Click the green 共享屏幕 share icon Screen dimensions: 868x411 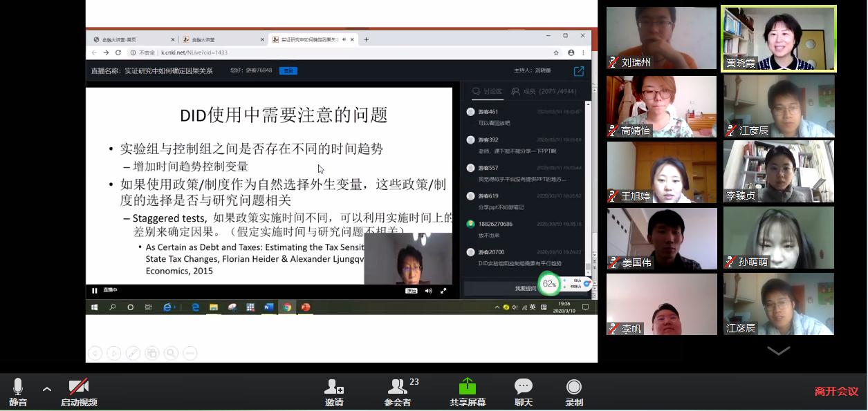[468, 391]
